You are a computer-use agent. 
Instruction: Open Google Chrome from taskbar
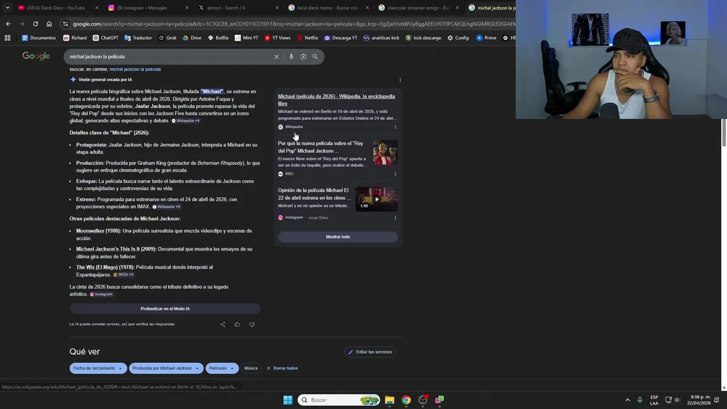(406, 400)
